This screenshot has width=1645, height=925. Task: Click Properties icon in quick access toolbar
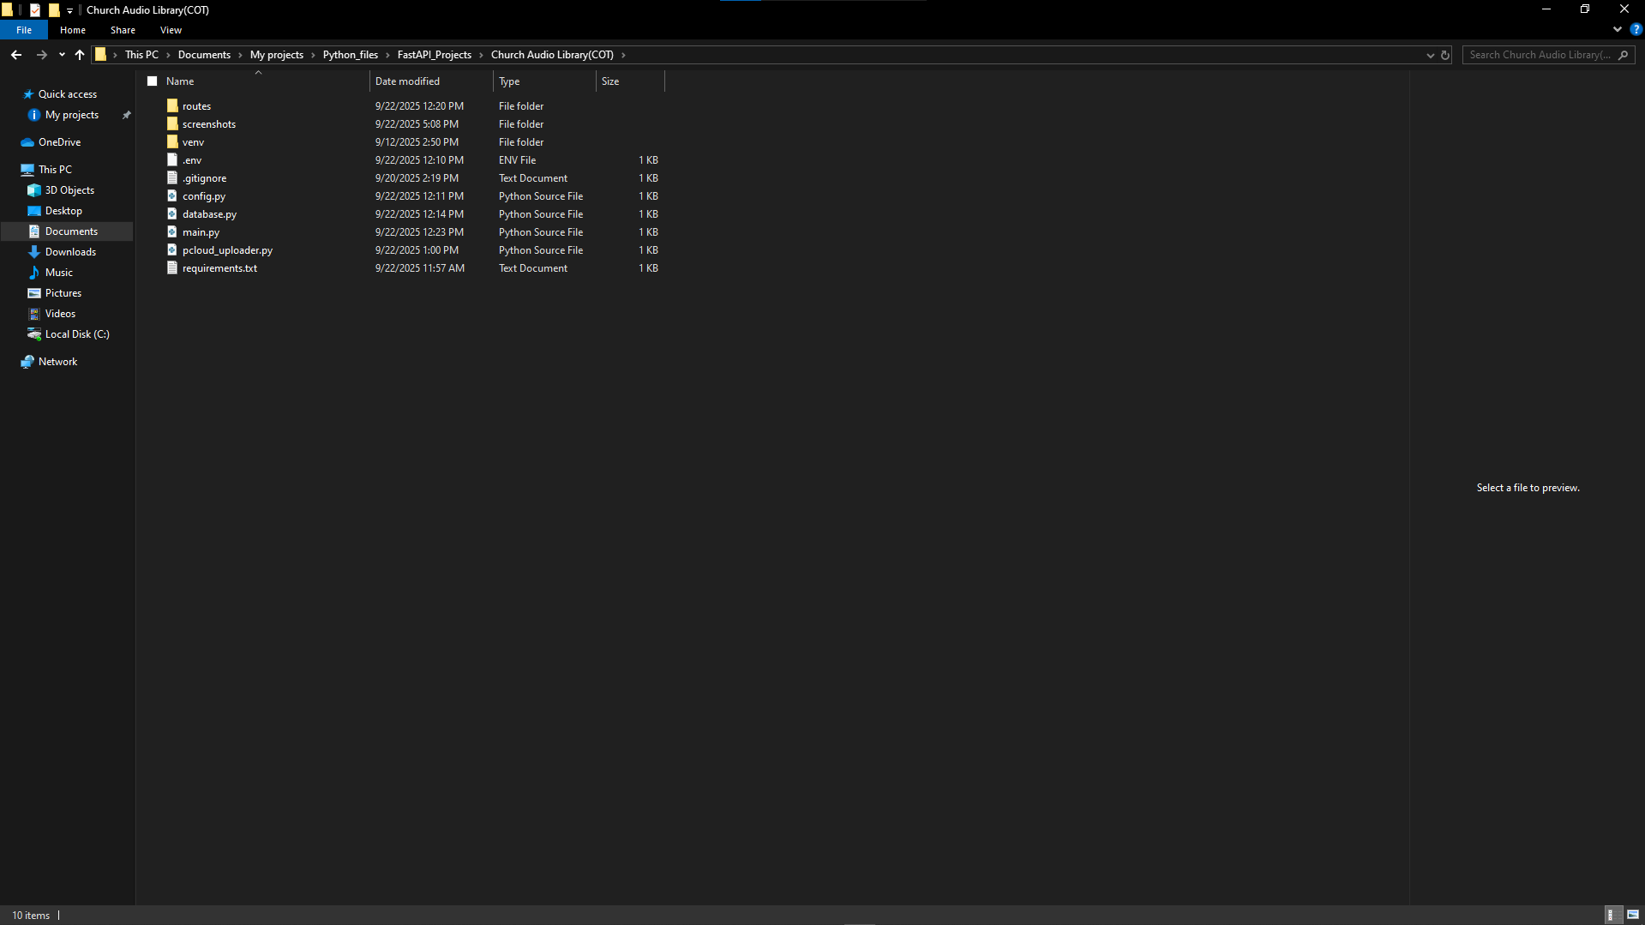click(35, 10)
